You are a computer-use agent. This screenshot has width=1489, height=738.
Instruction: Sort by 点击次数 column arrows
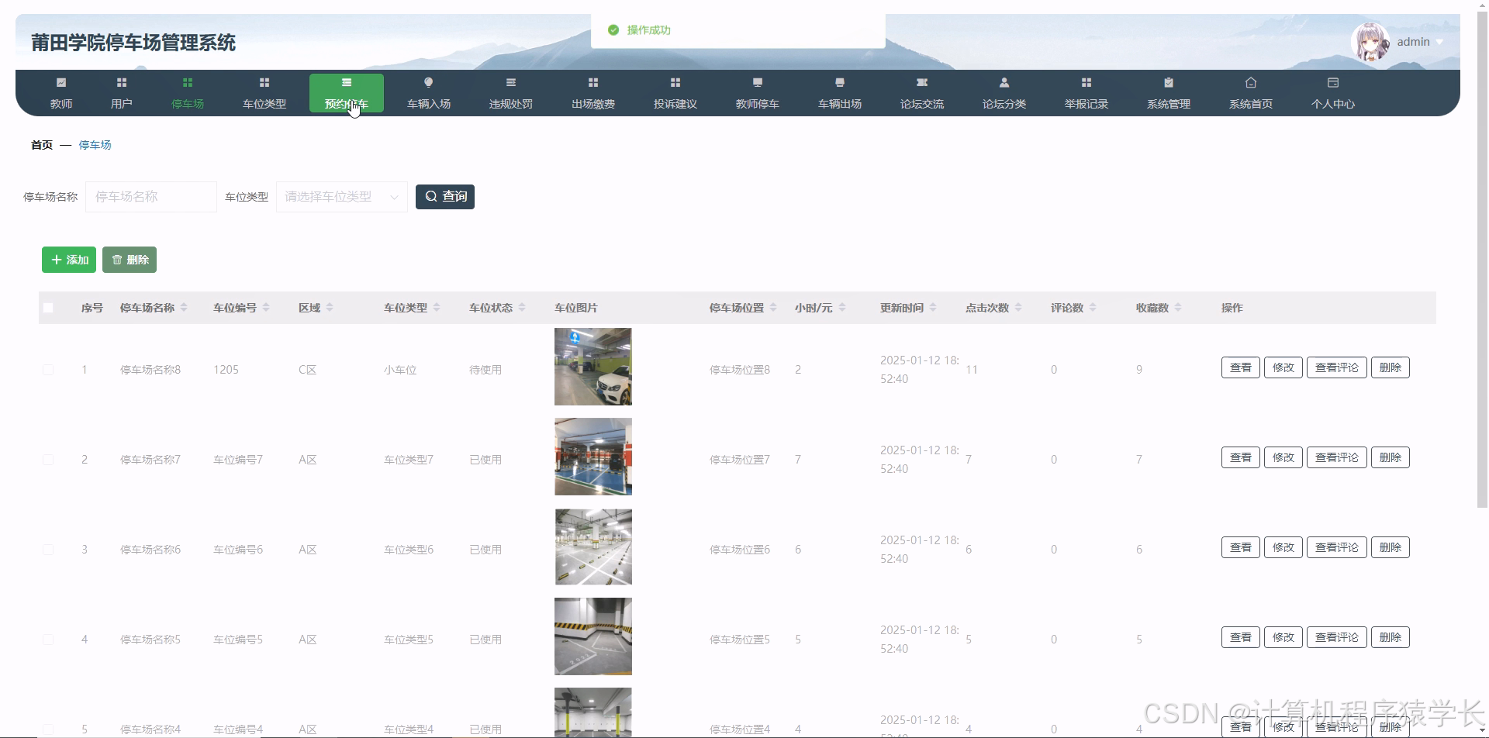coord(1018,308)
